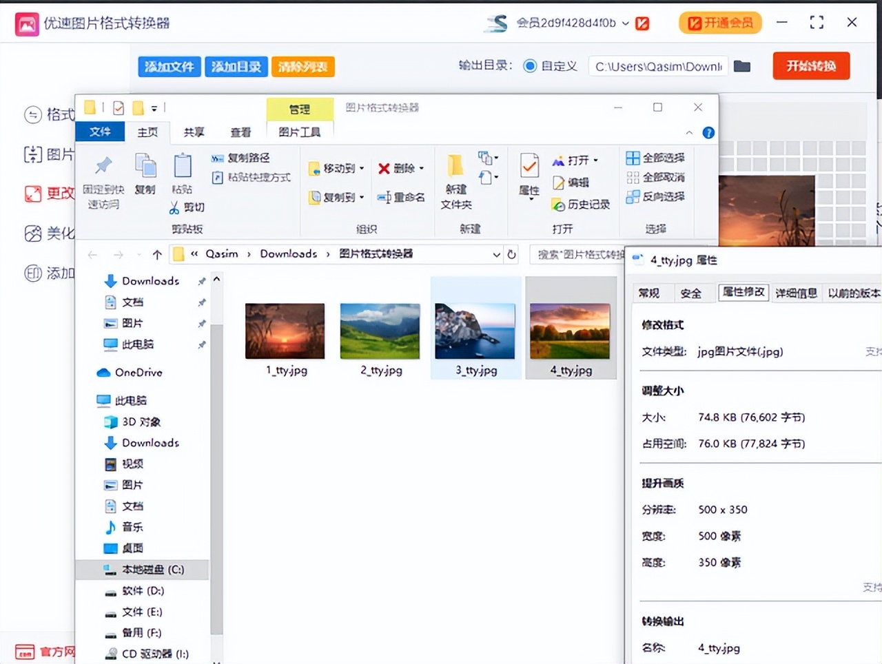Open the 更改 section in the converter sidebar
This screenshot has width=882, height=664.
point(49,194)
